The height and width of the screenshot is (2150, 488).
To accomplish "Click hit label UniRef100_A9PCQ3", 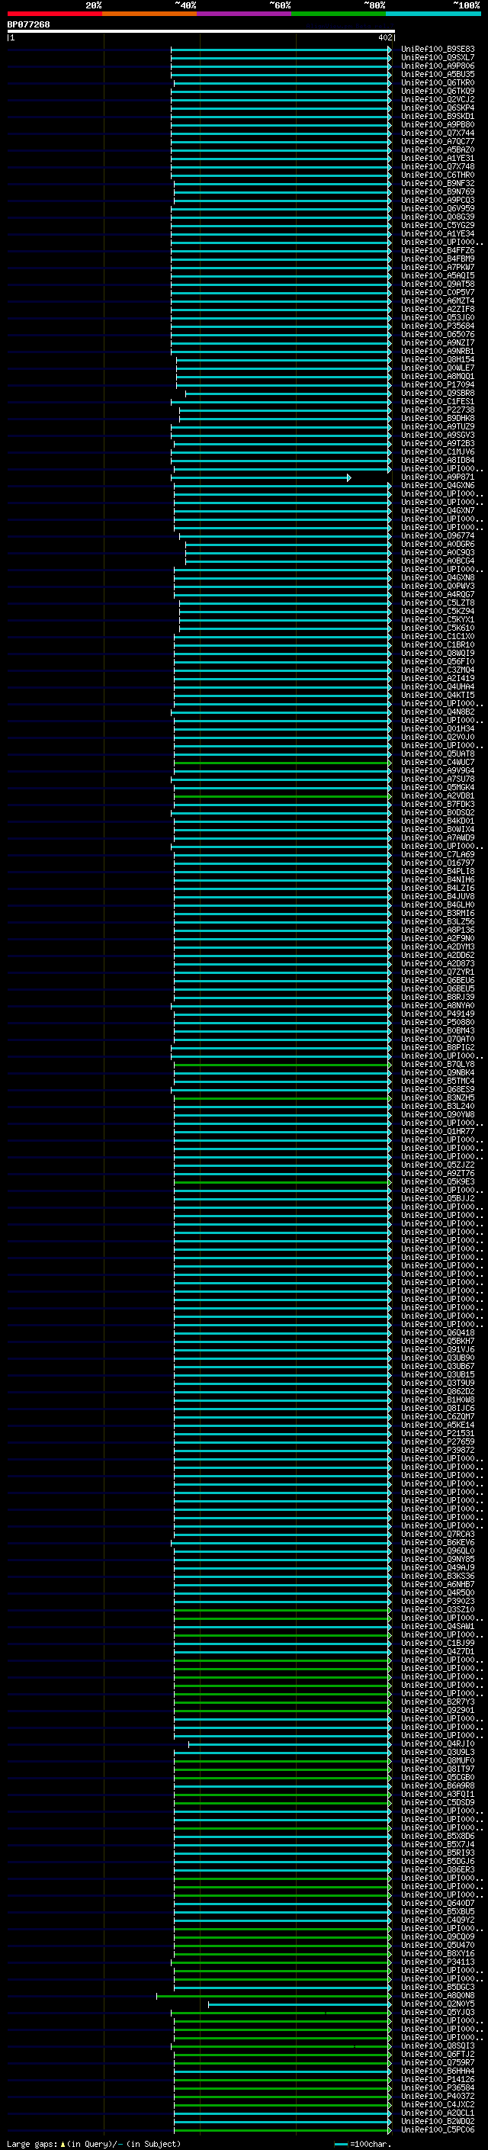I will click(x=438, y=201).
